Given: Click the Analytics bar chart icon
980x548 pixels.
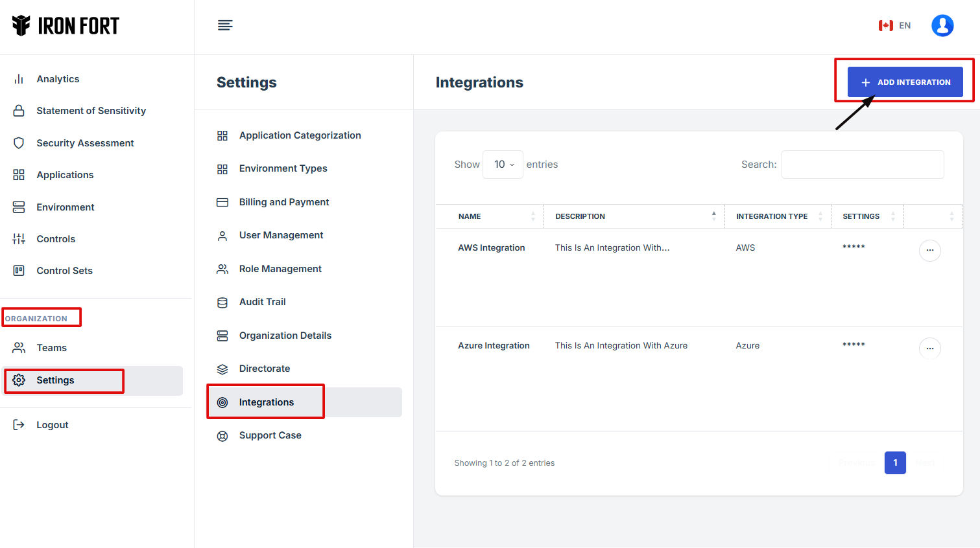Looking at the screenshot, I should tap(19, 79).
